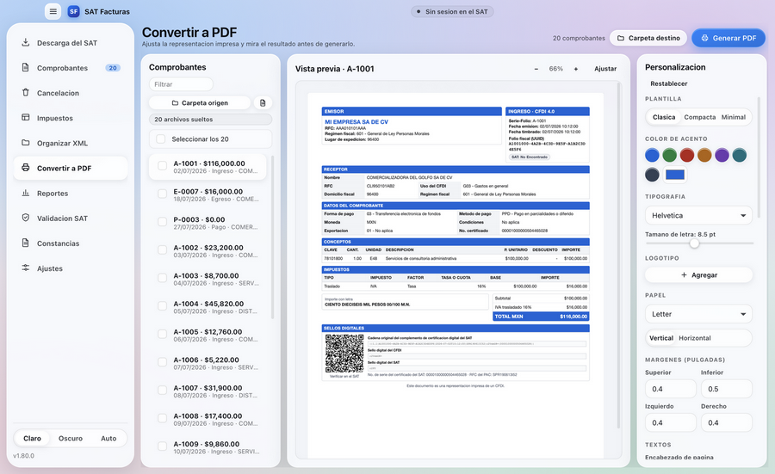Click the Restablecer button

click(669, 83)
